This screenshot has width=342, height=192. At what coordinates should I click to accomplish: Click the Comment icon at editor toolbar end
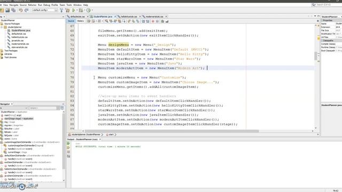(162, 21)
